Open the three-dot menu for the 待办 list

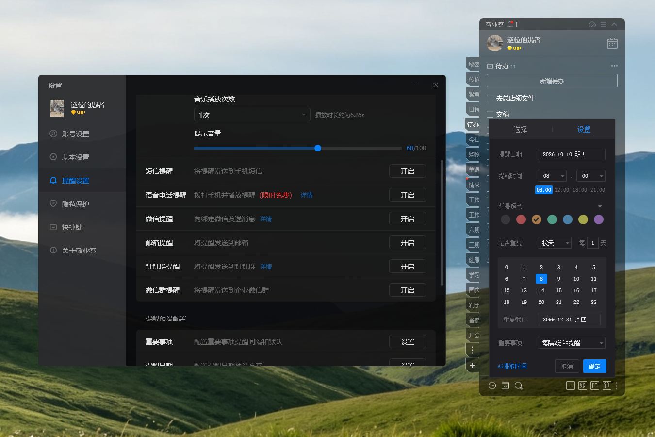tap(614, 66)
